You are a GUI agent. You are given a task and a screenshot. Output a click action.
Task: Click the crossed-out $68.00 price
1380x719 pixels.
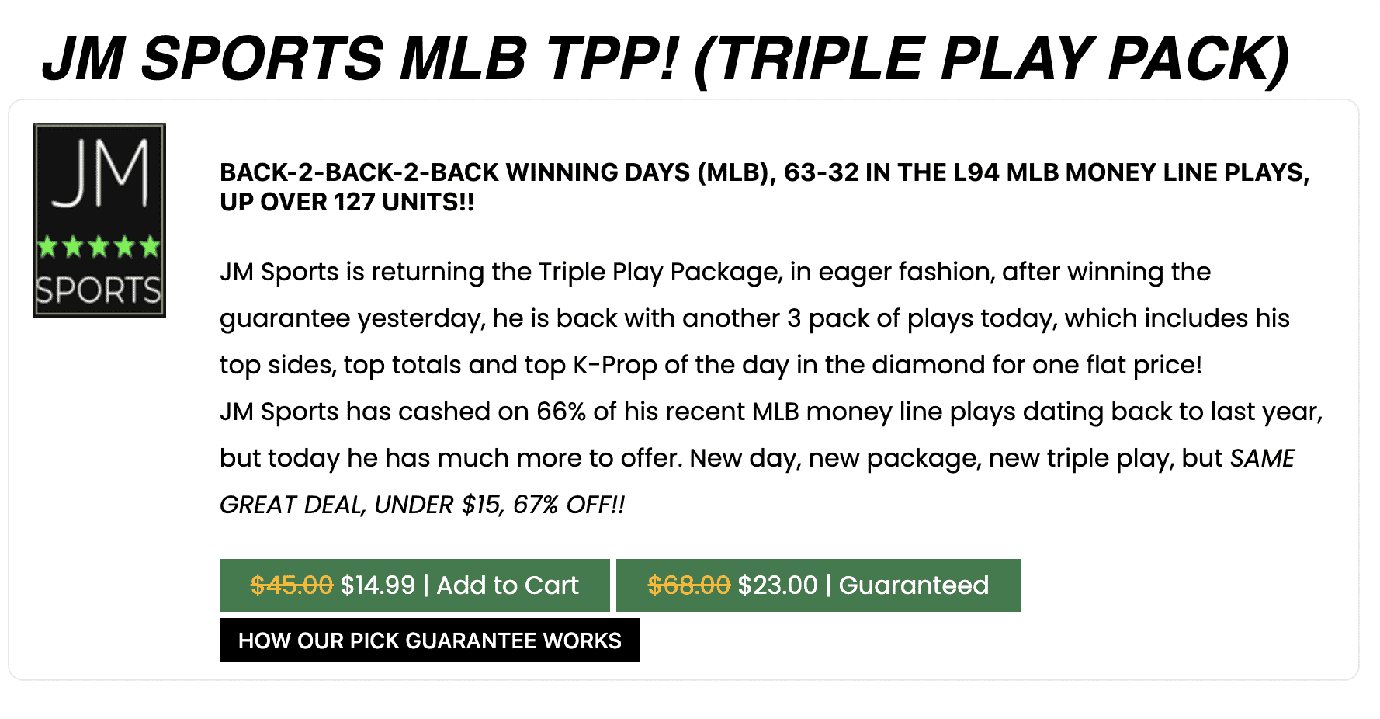pyautogui.click(x=688, y=585)
